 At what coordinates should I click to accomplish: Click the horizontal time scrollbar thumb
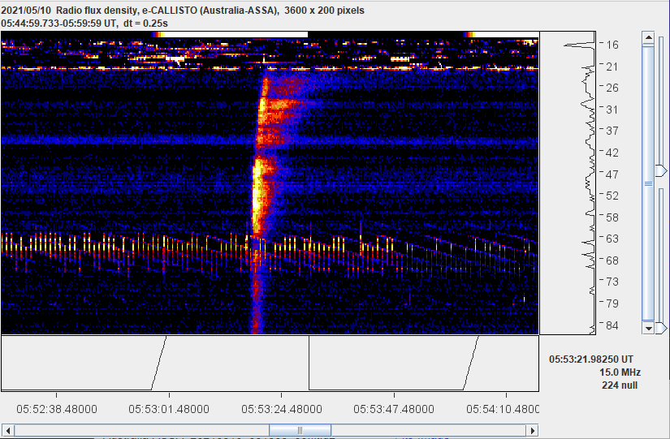[x=300, y=430]
